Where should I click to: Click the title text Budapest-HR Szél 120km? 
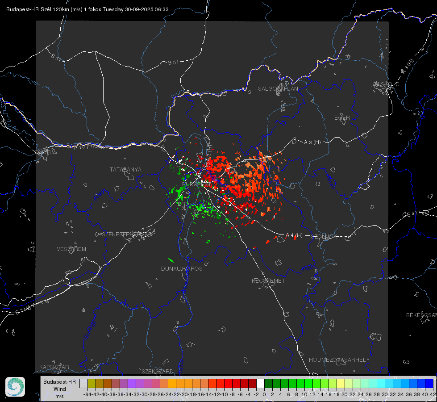click(37, 9)
